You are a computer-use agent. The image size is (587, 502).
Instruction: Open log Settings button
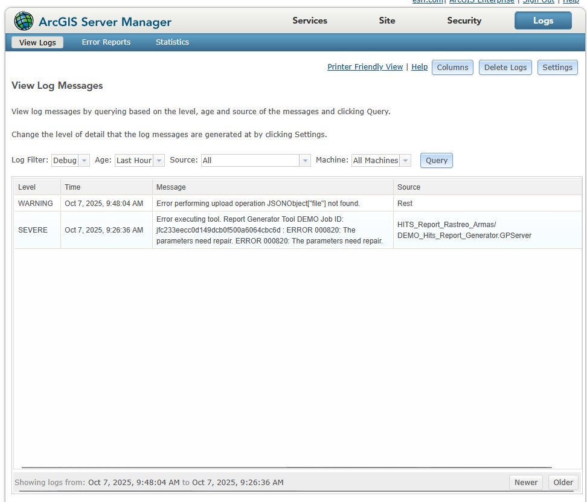(x=557, y=68)
